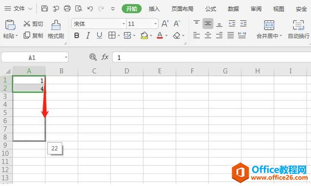The height and width of the screenshot is (186, 311).
Task: Center text horizontally icon
Action: click(x=207, y=35)
